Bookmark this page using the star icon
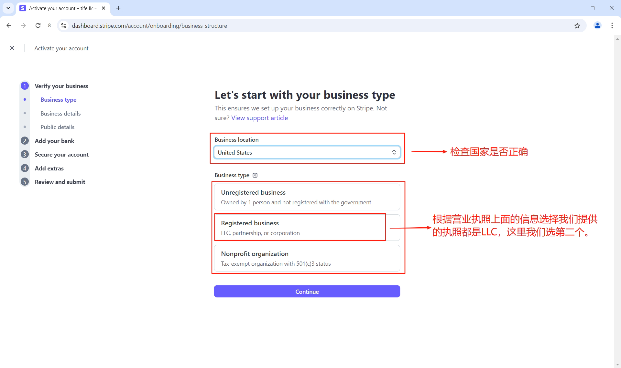The width and height of the screenshot is (621, 368). click(578, 26)
